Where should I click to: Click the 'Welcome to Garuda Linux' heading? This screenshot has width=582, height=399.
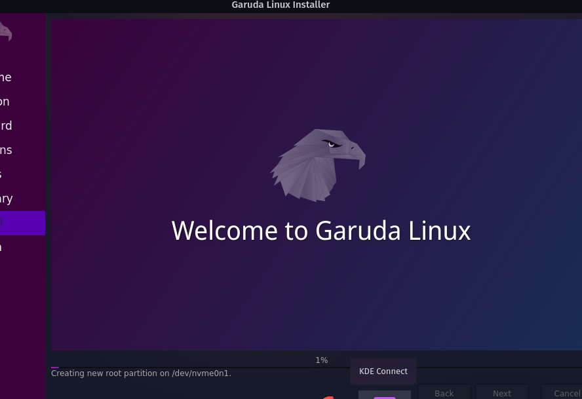coord(321,231)
